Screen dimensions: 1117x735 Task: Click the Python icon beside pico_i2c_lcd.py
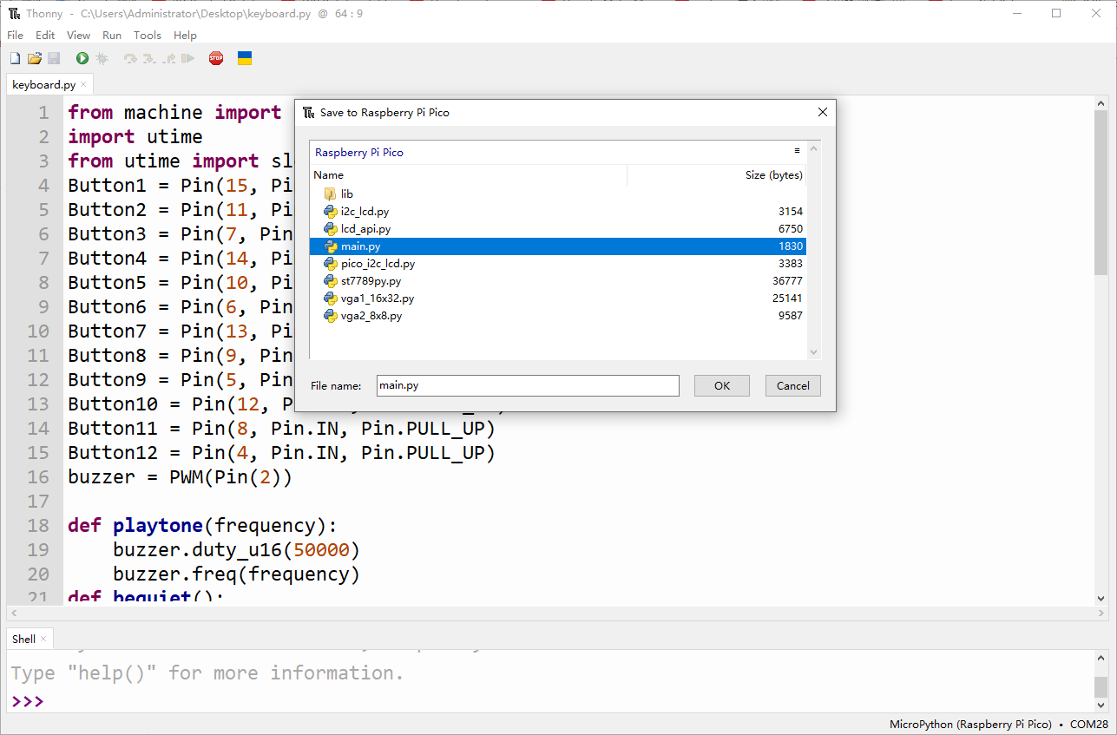[x=330, y=263]
